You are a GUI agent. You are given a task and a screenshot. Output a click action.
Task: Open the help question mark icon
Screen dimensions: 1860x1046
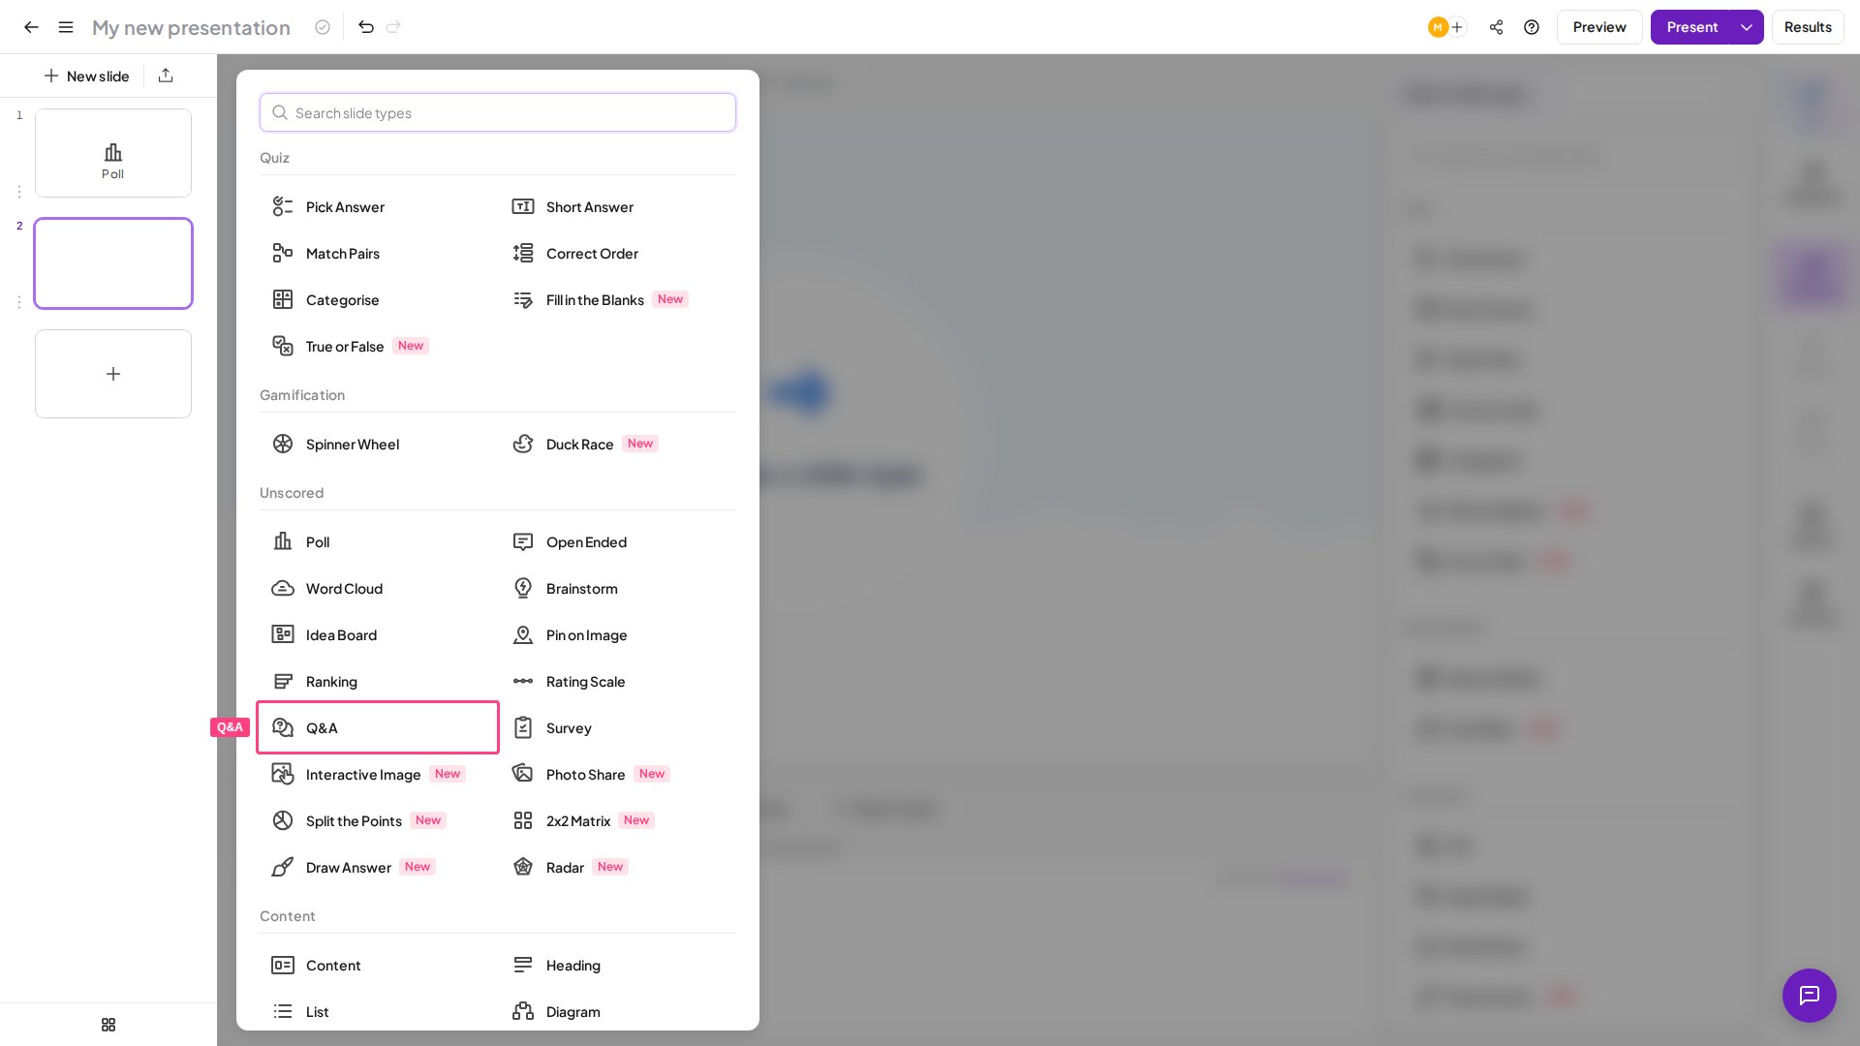coord(1532,27)
